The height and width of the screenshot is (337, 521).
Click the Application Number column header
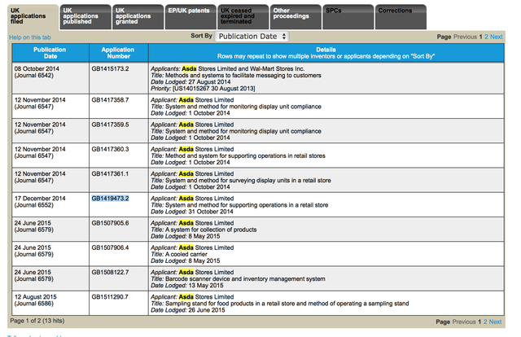(118, 53)
